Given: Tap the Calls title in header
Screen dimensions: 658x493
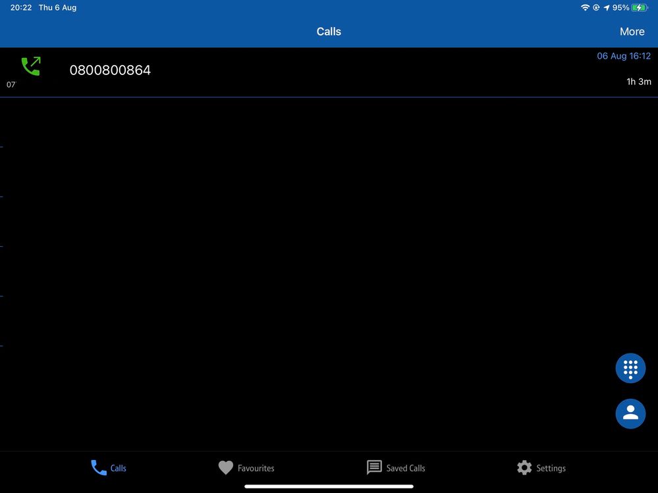Looking at the screenshot, I should point(329,32).
